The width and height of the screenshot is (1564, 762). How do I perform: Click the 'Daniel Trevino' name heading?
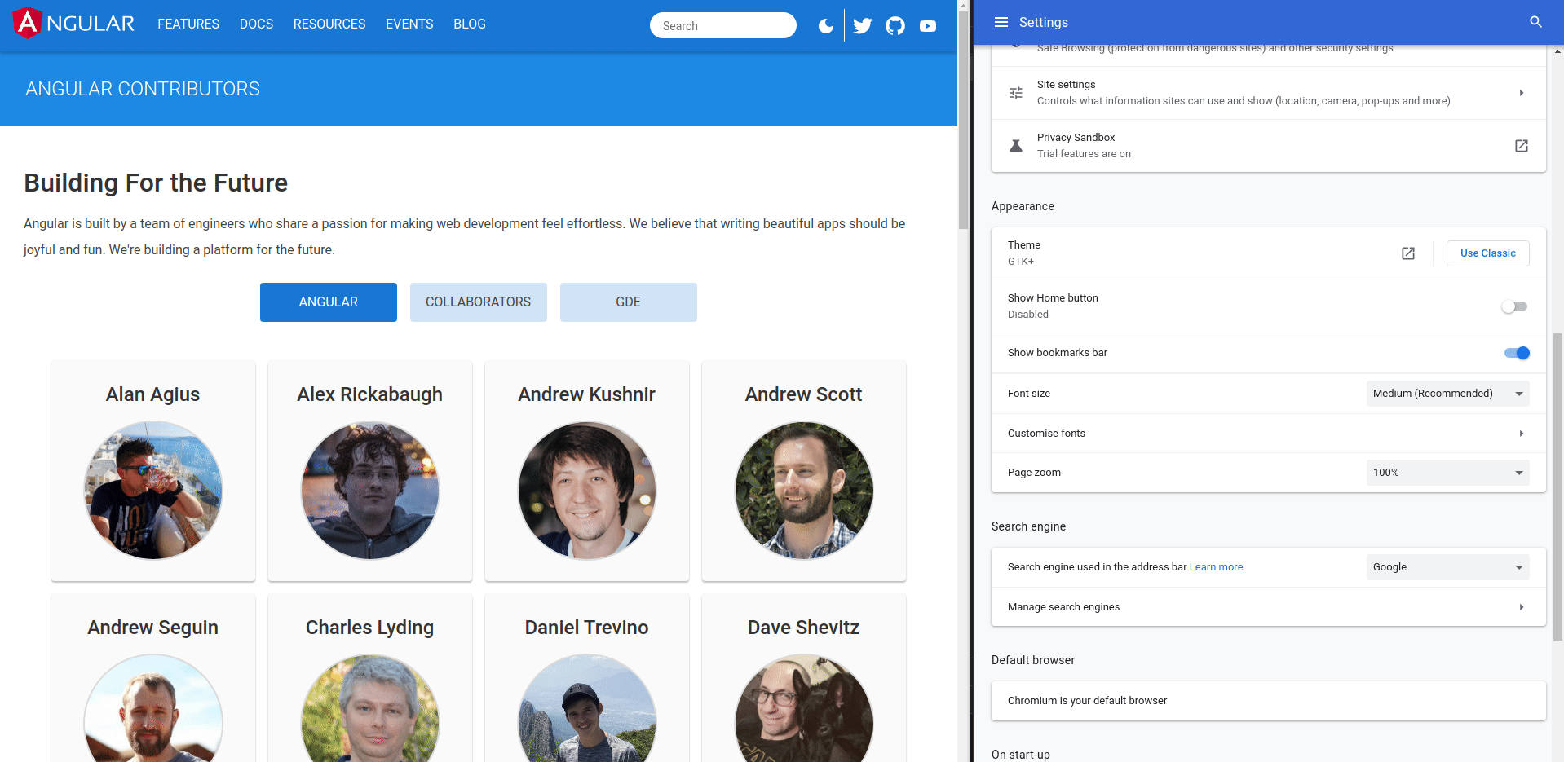pos(587,628)
